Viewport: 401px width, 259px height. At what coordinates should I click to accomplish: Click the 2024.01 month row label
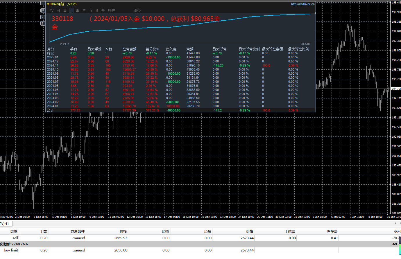pos(53,106)
